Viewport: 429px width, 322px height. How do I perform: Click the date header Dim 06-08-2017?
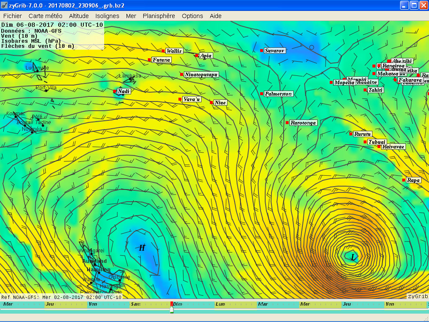pos(52,25)
